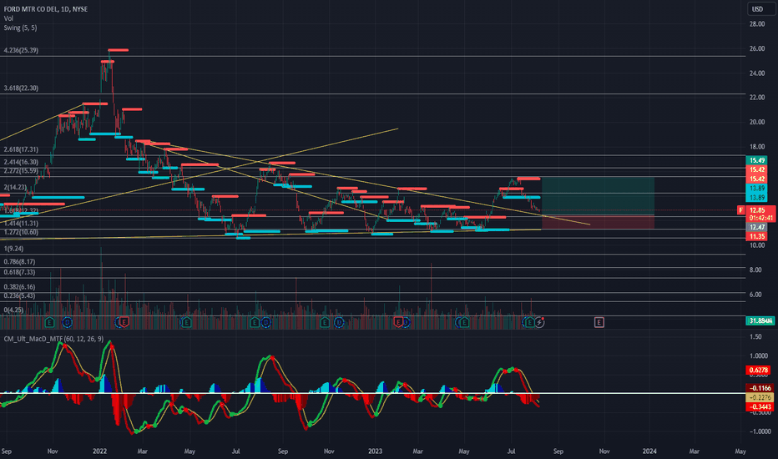Viewport: 778px width, 459px height.
Task: Click the red 11.35 price label
Action: [x=756, y=237]
